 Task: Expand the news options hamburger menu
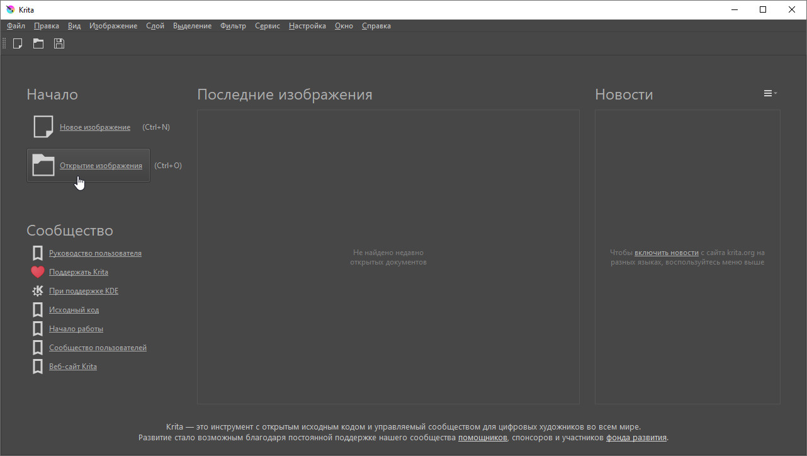[770, 93]
